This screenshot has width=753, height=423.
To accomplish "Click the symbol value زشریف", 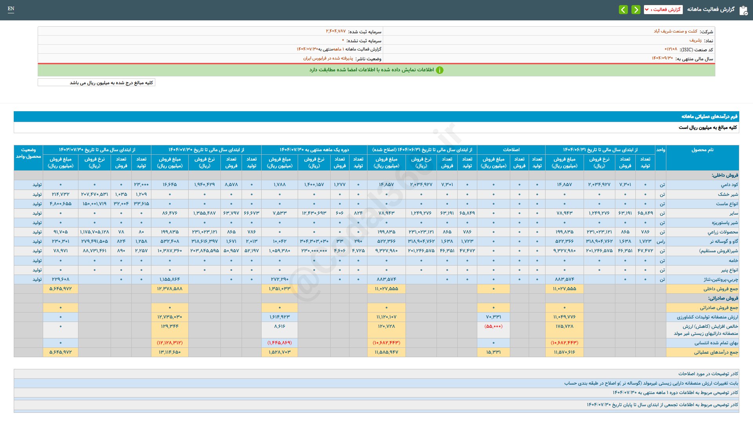I will click(695, 40).
